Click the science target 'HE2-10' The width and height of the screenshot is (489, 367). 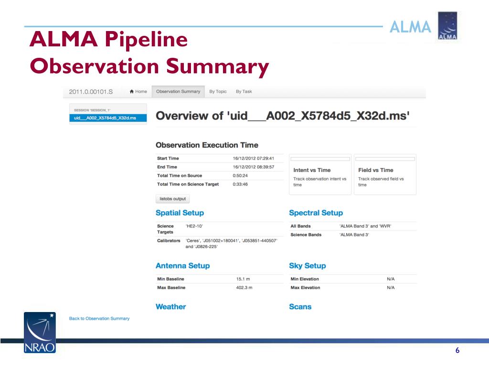(194, 226)
